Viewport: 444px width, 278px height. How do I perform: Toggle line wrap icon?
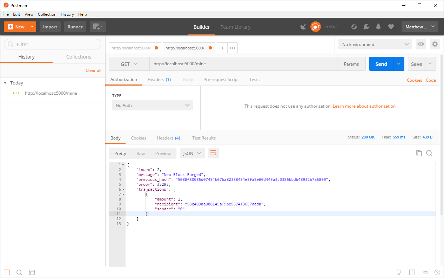tap(214, 153)
